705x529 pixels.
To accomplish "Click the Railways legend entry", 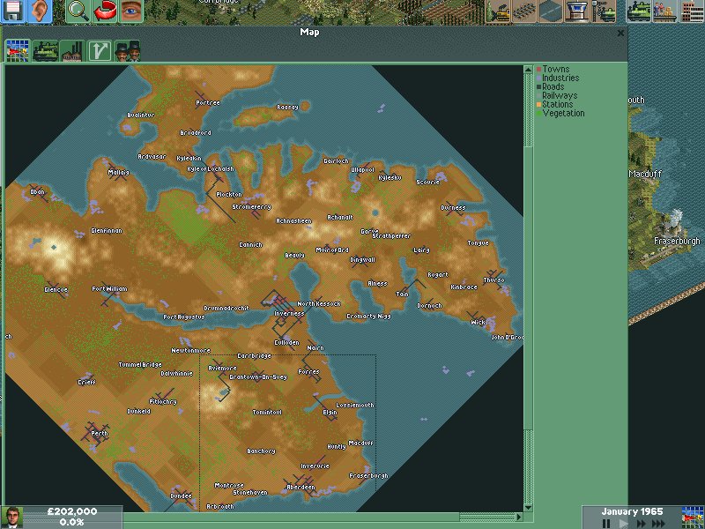I will pos(557,95).
